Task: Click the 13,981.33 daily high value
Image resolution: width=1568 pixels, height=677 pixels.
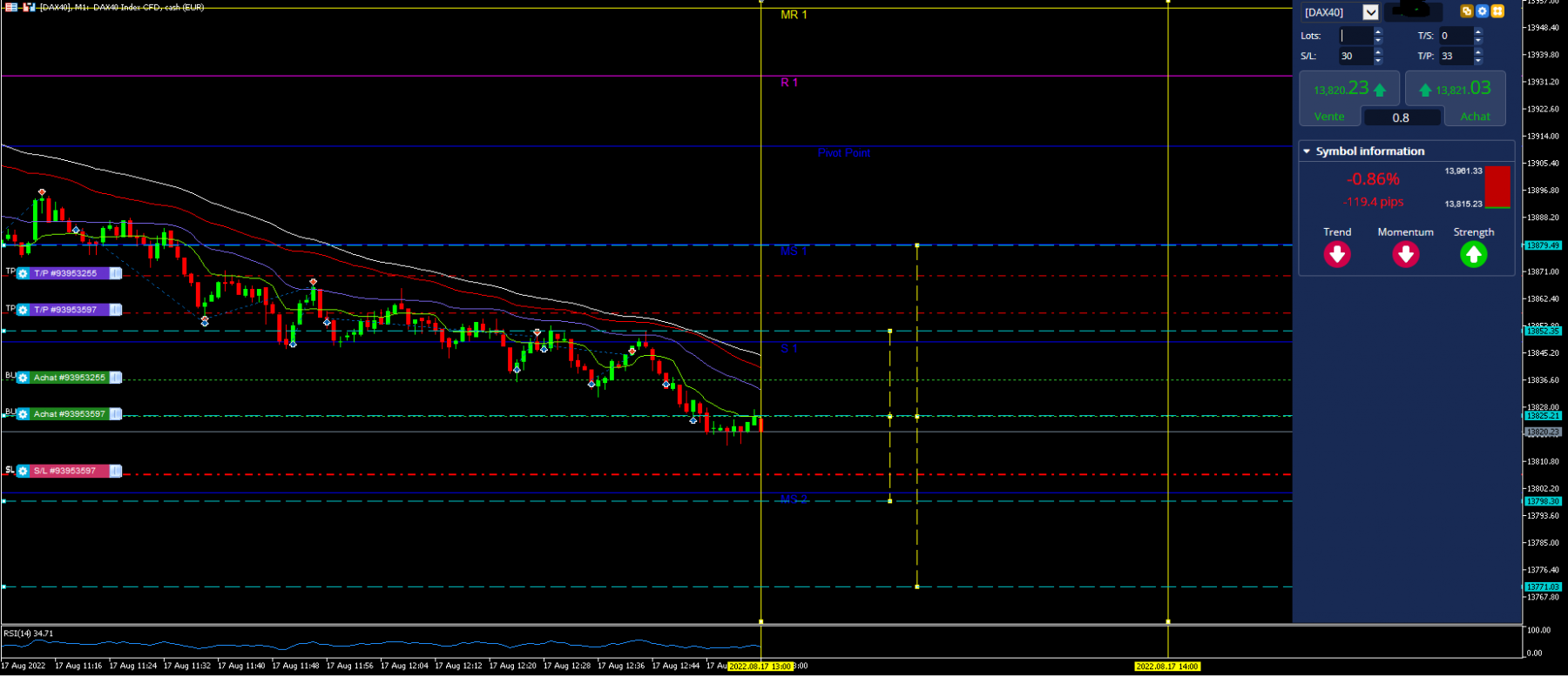Action: [1463, 171]
